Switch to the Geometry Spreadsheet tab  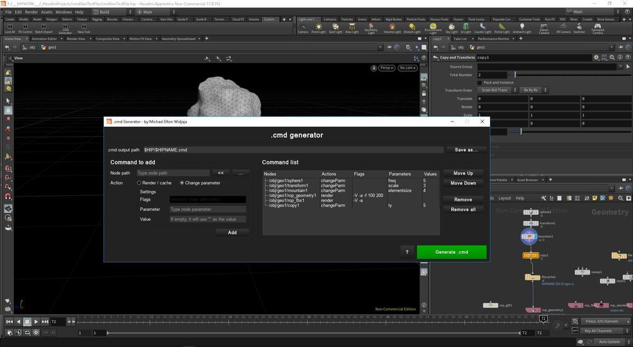[178, 39]
